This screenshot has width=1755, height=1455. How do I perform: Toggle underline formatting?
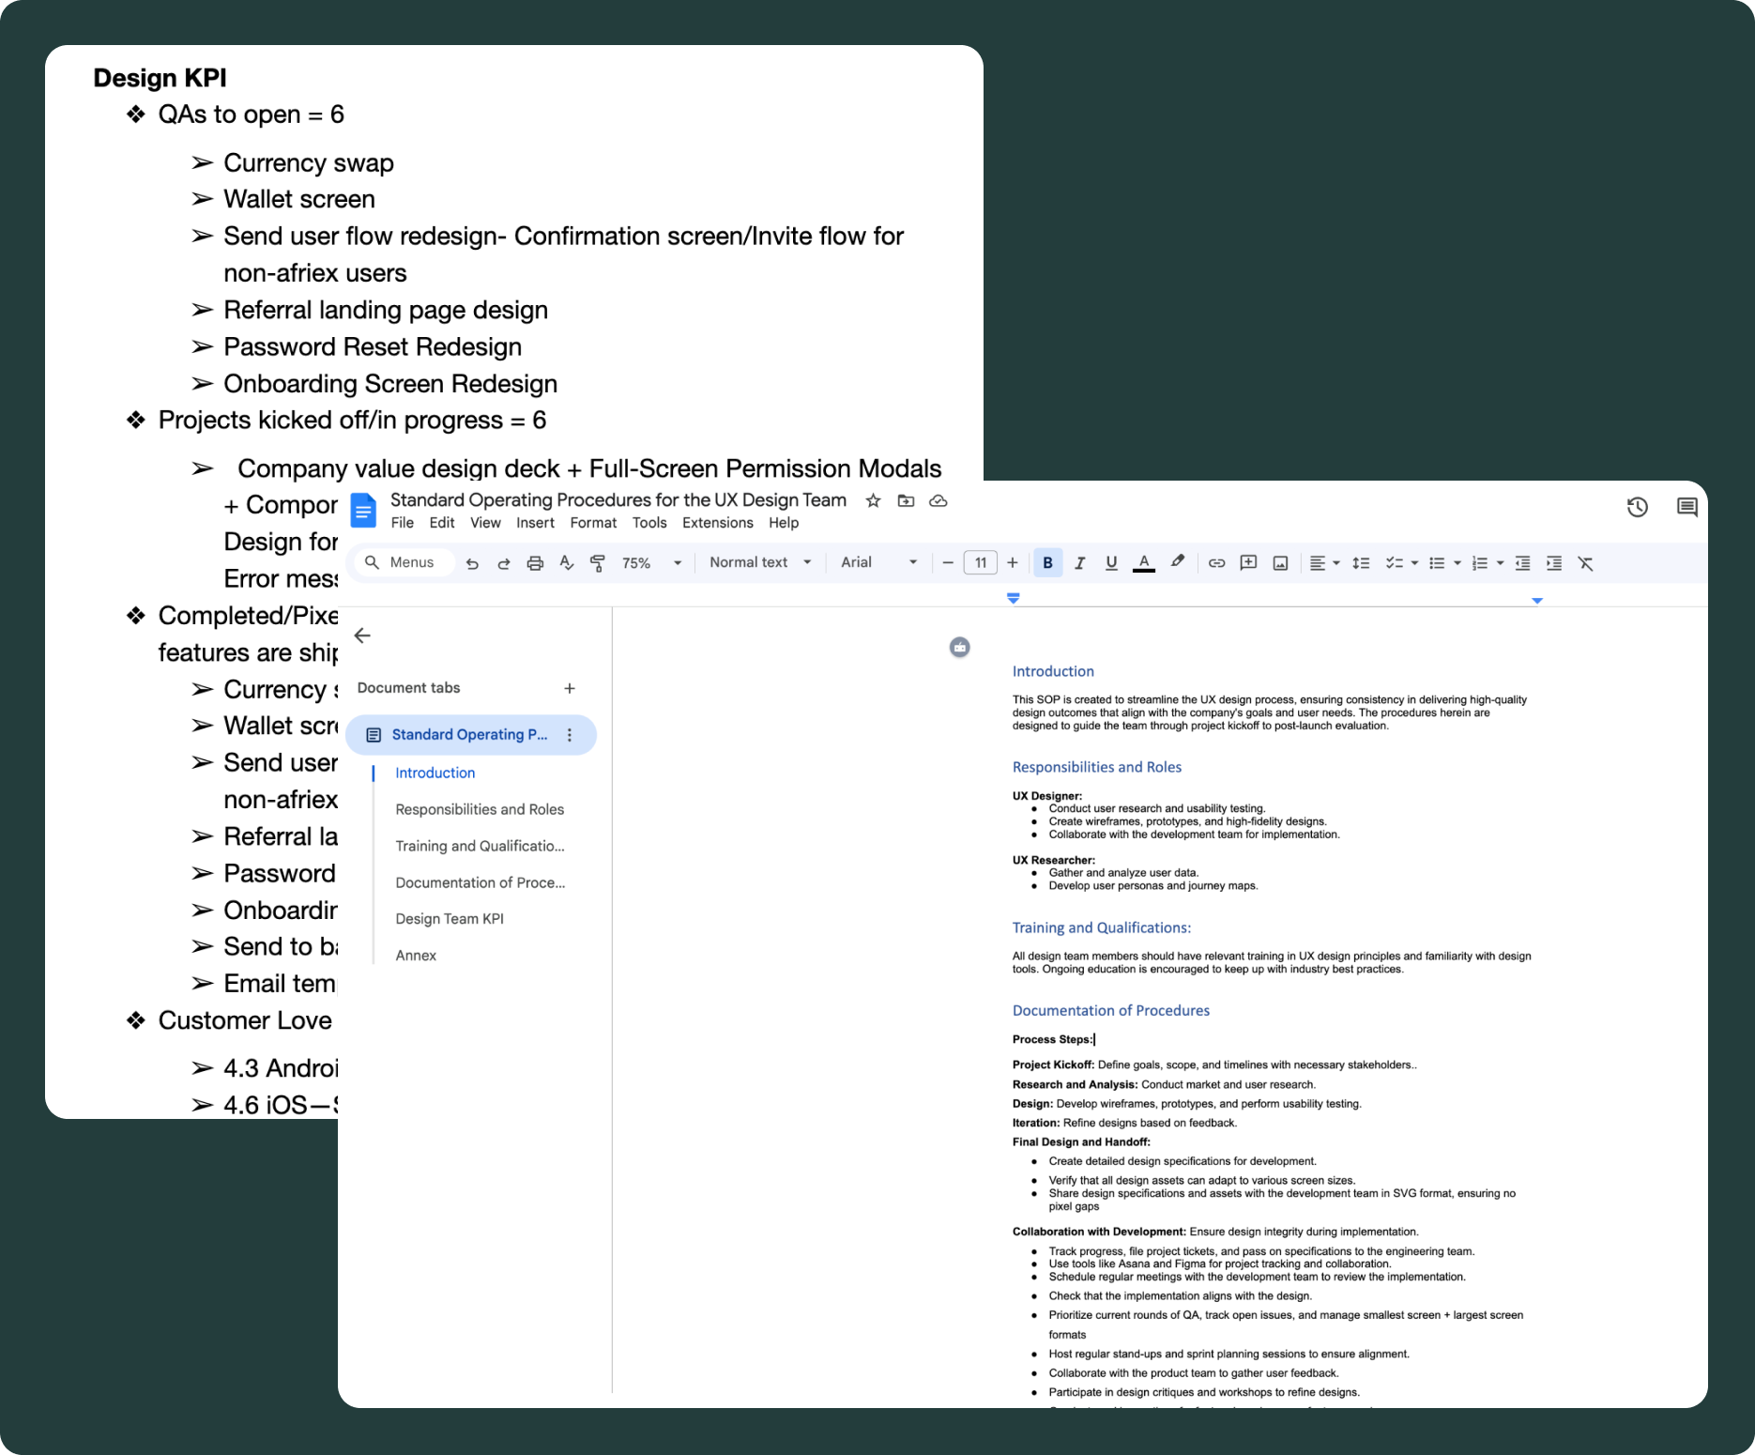(1111, 563)
